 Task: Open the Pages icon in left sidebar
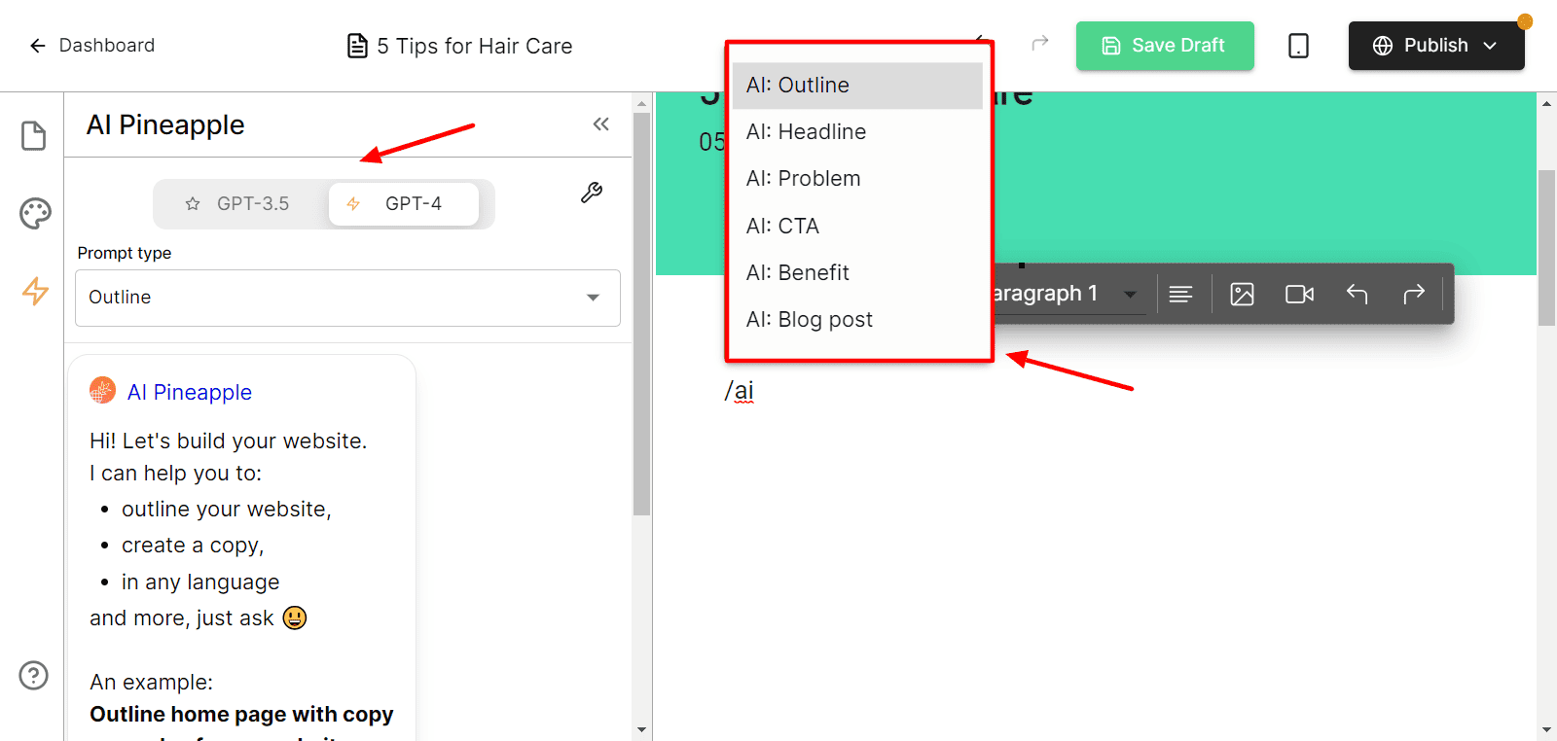(x=34, y=136)
